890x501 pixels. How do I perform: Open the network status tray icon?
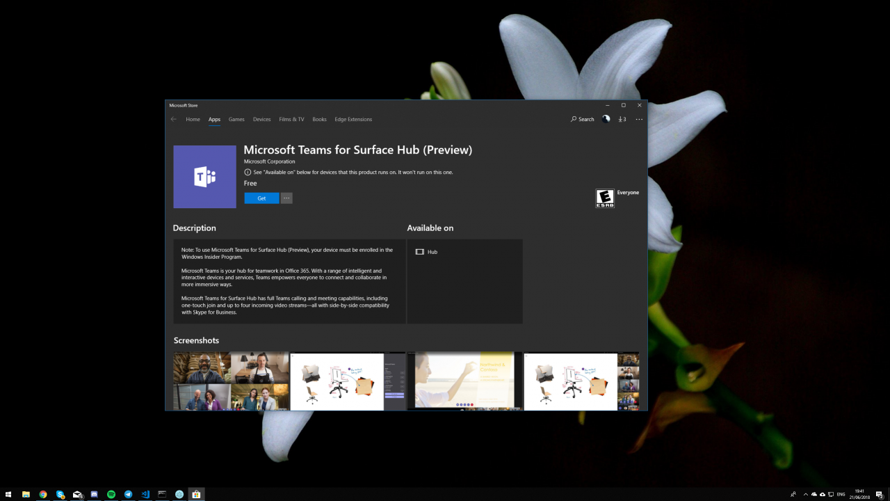tap(831, 494)
